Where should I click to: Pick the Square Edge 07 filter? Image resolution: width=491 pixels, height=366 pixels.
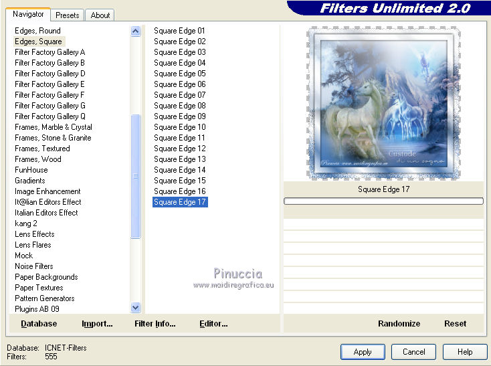(180, 94)
